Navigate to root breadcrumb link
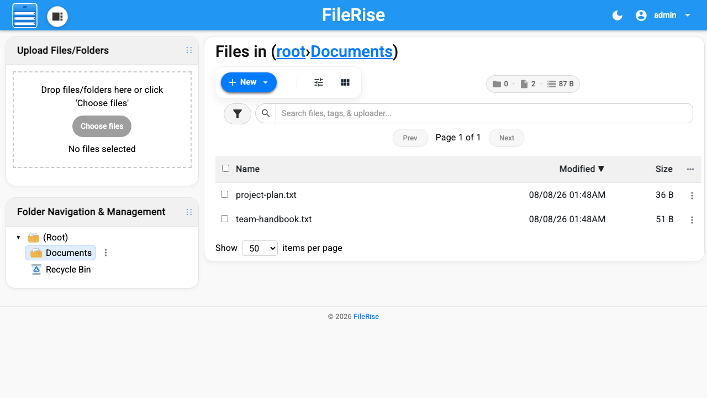This screenshot has width=707, height=398. pos(291,51)
